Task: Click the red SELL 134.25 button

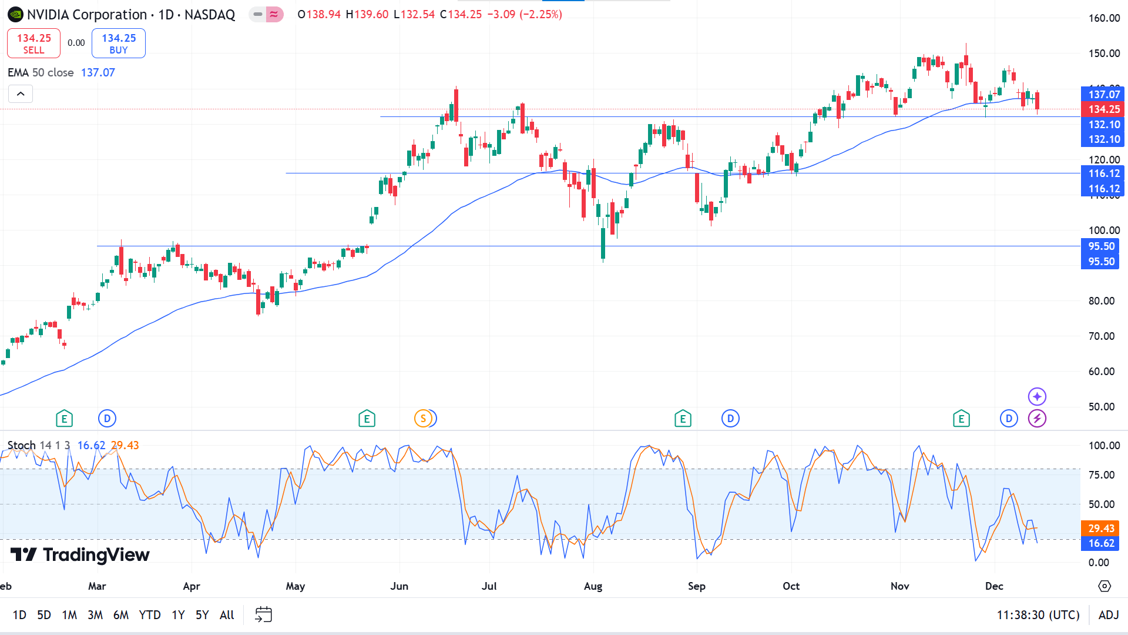Action: pos(33,44)
